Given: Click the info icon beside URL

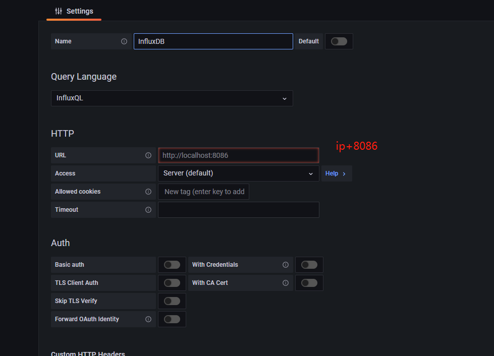Looking at the screenshot, I should point(148,155).
